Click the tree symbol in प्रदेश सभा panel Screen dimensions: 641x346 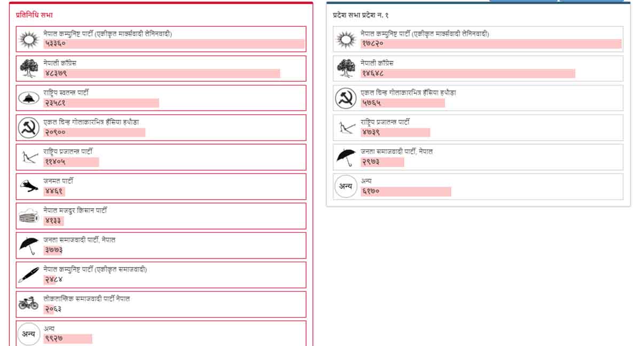pos(346,69)
